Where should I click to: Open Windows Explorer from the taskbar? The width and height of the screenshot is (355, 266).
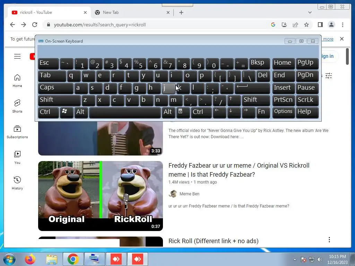coord(52,259)
